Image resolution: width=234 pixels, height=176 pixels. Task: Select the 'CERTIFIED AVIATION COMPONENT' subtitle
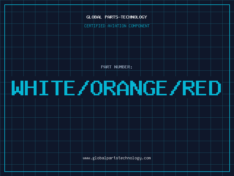[x=117, y=26]
